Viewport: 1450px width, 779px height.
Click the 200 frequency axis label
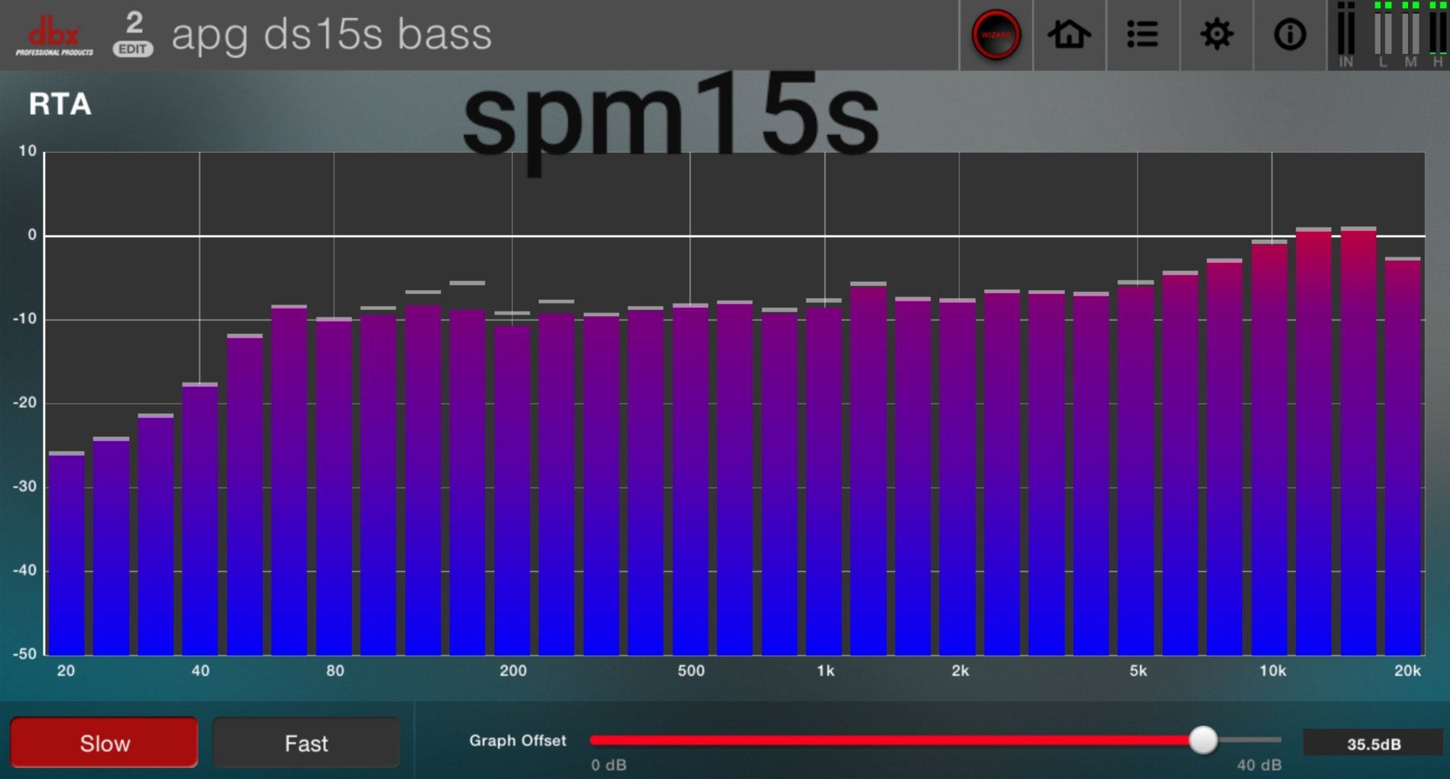513,671
